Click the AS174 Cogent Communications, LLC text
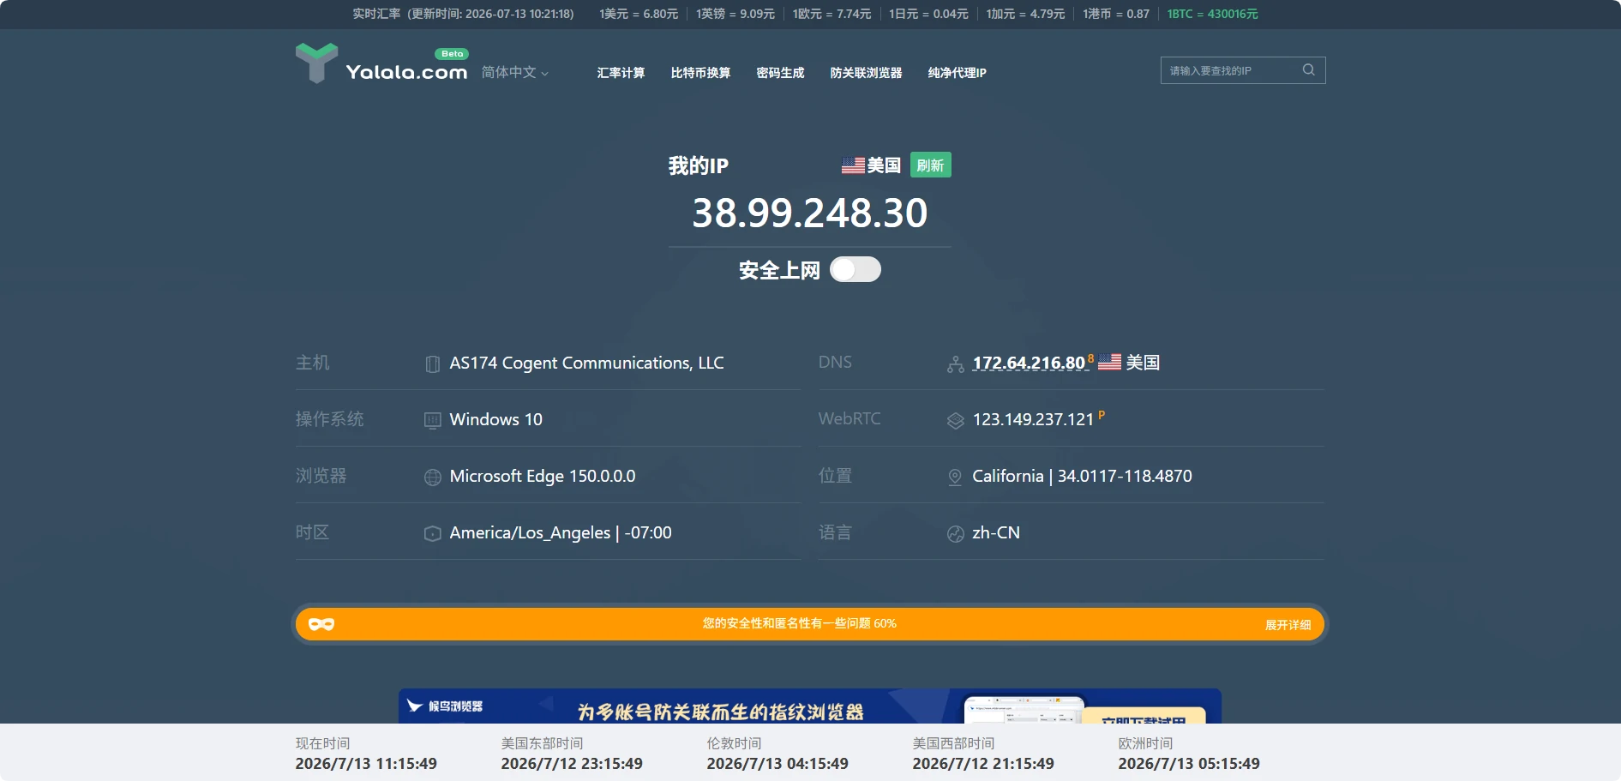 (586, 363)
